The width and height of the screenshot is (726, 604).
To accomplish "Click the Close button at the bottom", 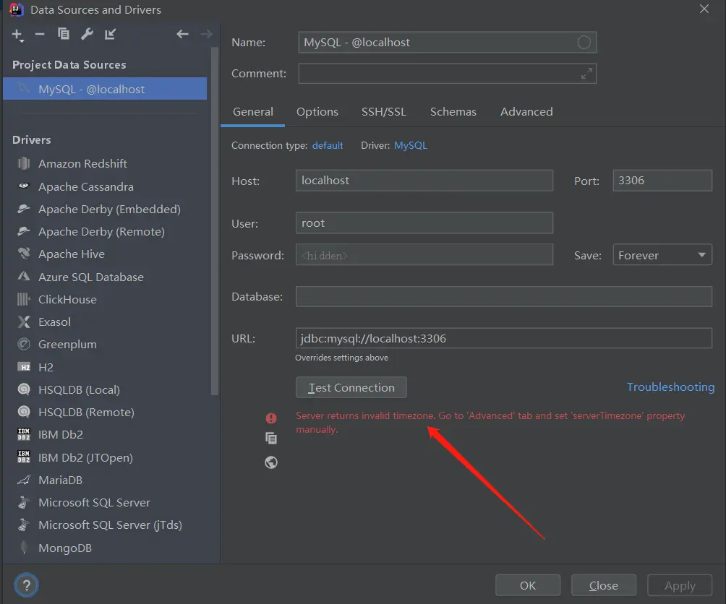I will click(x=603, y=585).
